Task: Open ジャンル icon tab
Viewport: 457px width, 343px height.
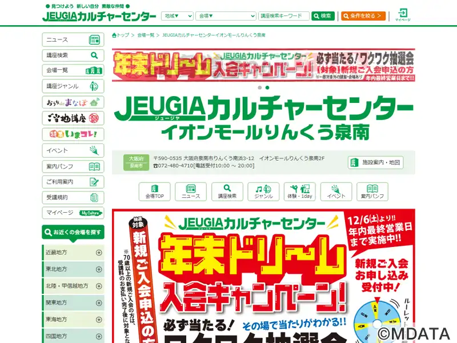Action: click(263, 192)
